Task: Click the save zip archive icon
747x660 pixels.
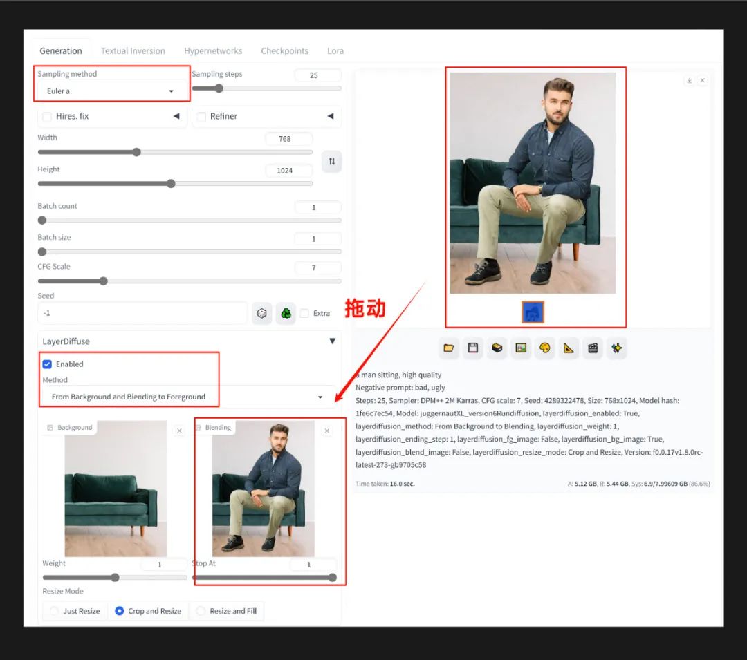Action: [x=497, y=348]
